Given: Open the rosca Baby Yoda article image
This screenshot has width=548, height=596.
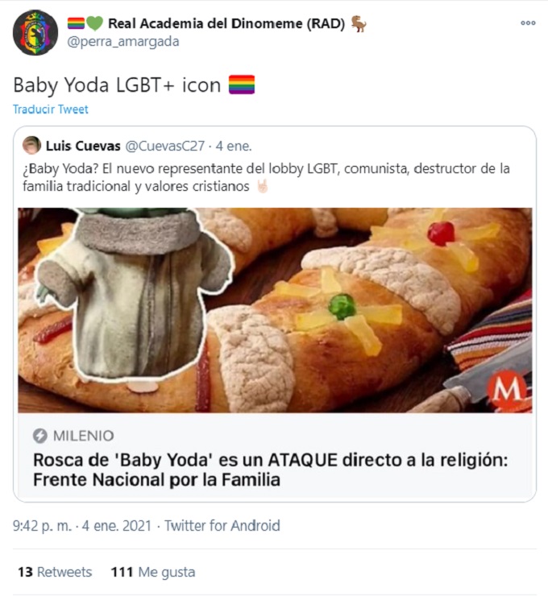Looking at the screenshot, I should (x=275, y=310).
